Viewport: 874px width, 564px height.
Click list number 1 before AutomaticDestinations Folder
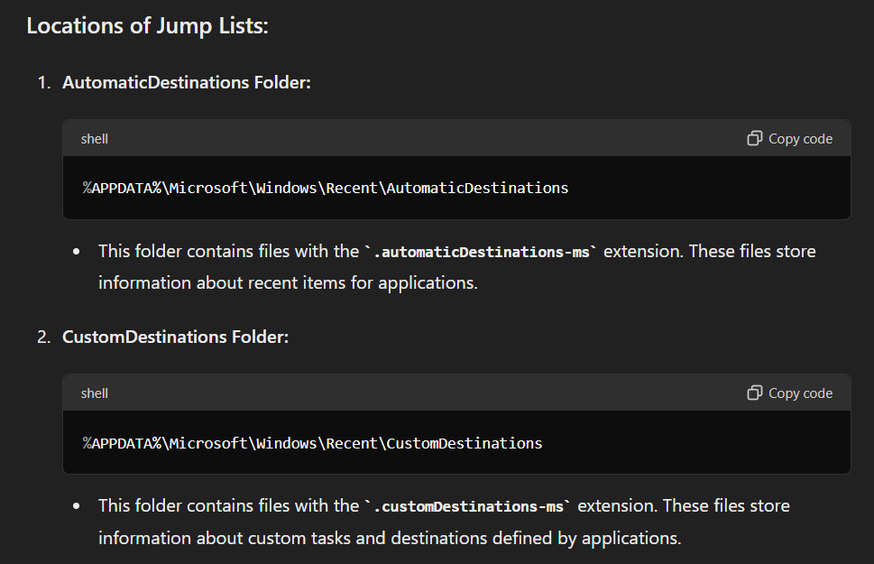[43, 82]
